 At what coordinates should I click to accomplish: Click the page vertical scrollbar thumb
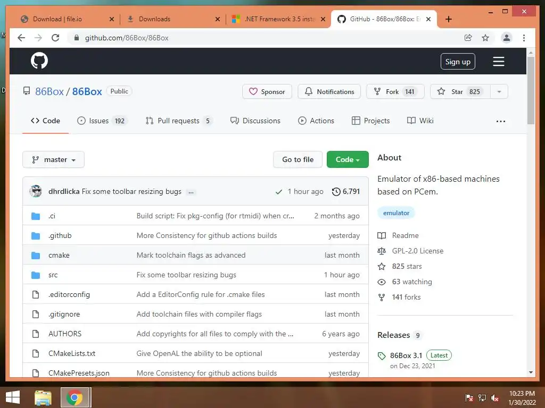point(531,90)
